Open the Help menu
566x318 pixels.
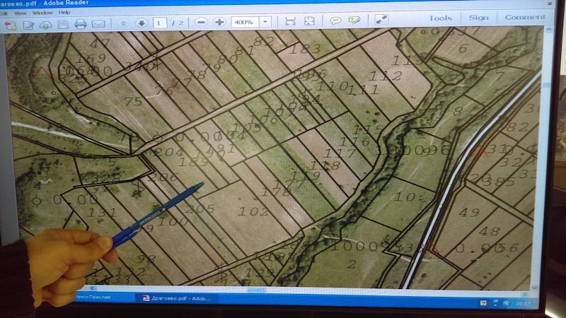64,12
